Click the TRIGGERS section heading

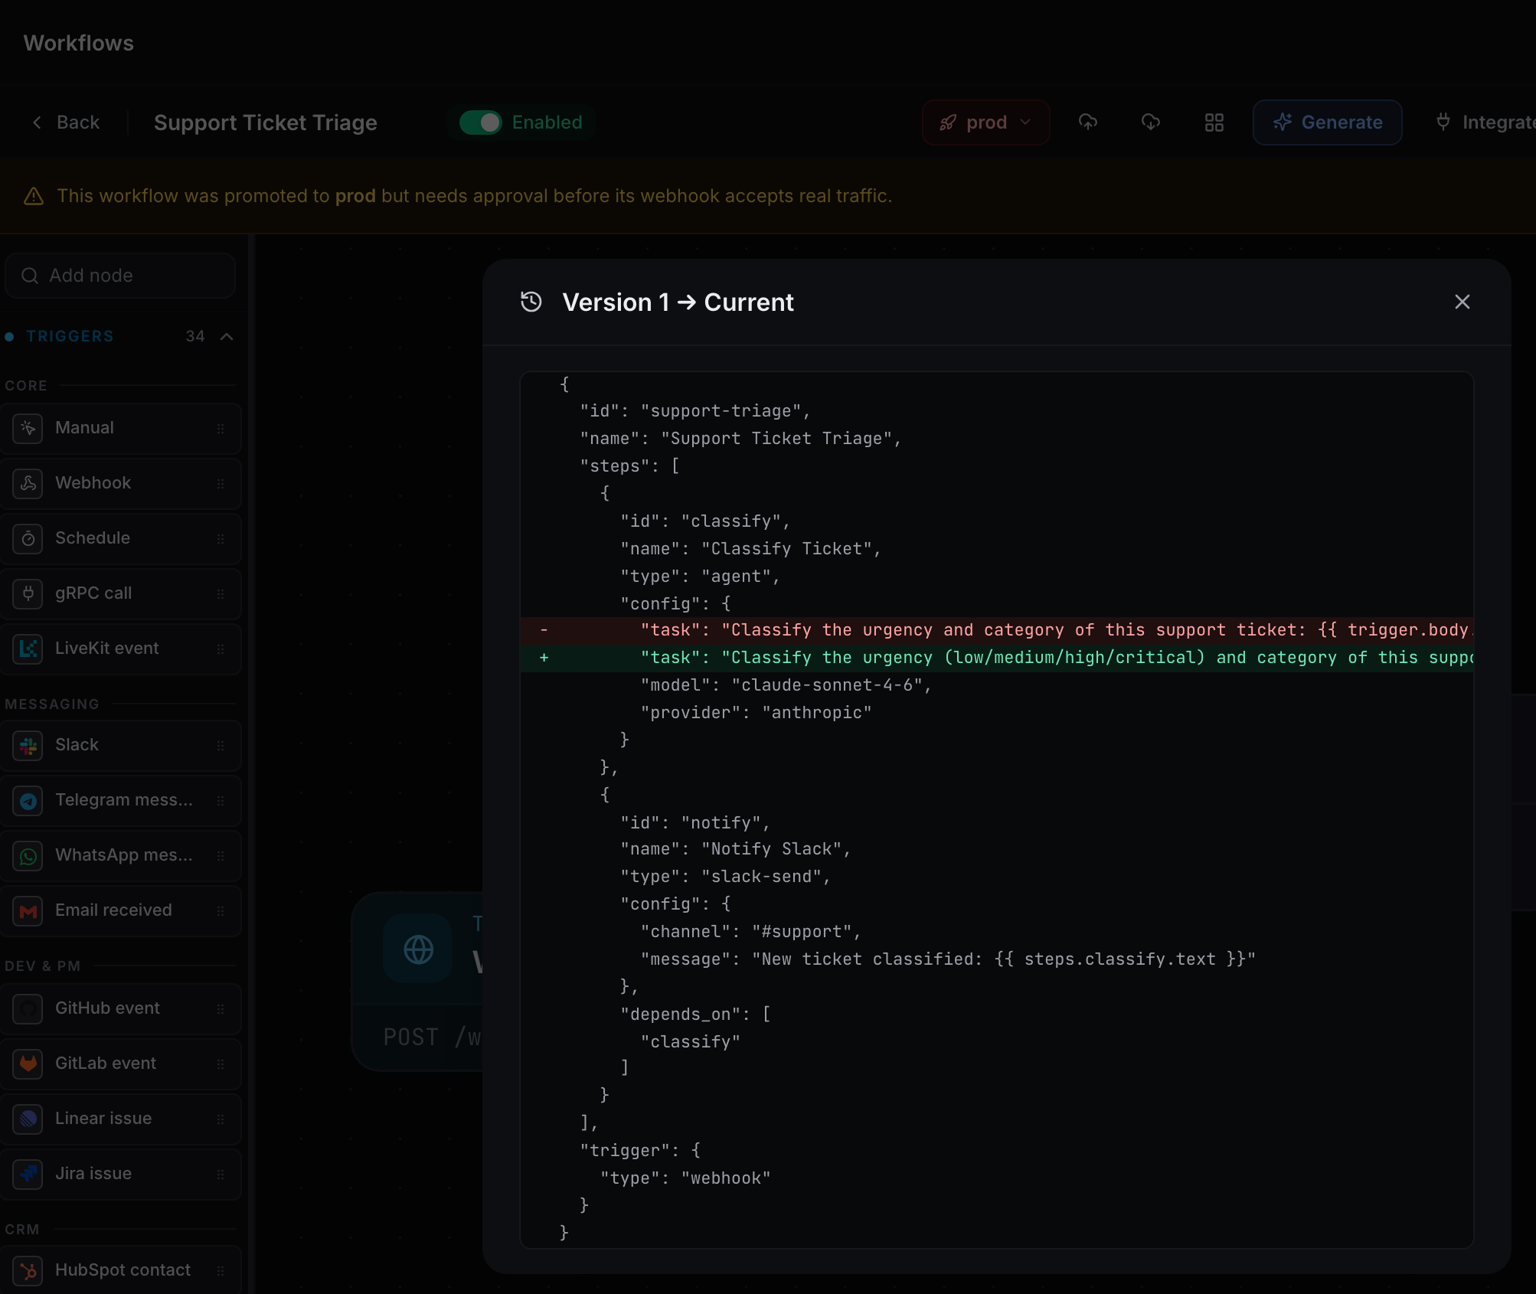coord(70,336)
